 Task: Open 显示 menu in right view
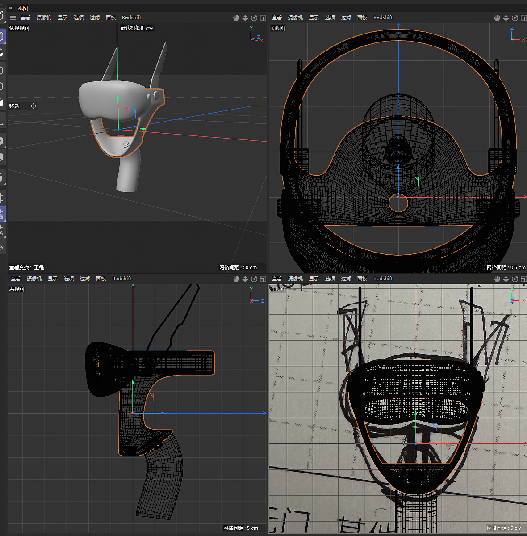pyautogui.click(x=53, y=279)
